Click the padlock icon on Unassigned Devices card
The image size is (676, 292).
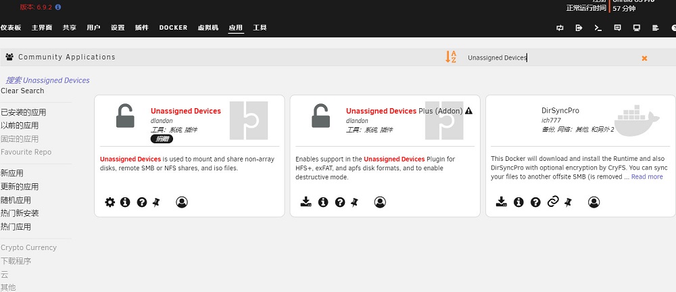click(125, 116)
